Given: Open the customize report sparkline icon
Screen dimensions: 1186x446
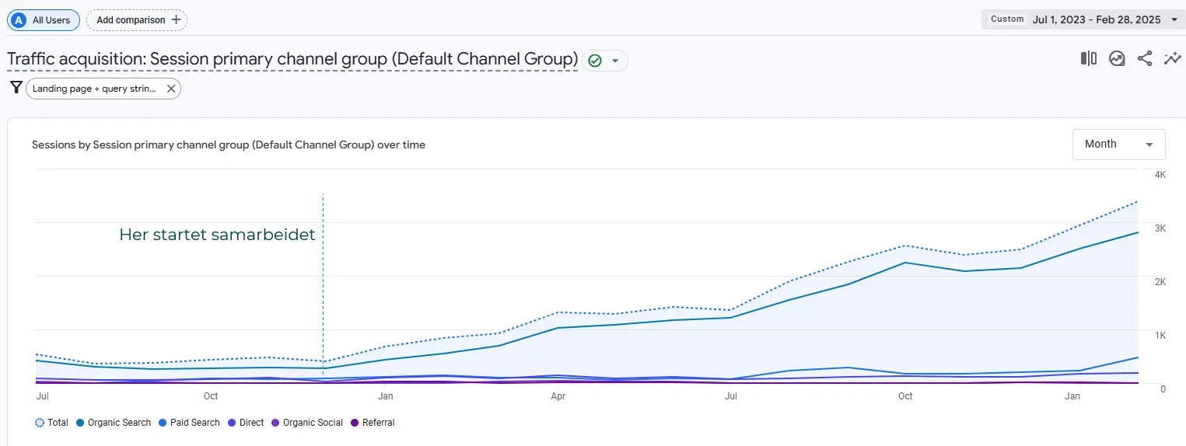Looking at the screenshot, I should pyautogui.click(x=1172, y=59).
